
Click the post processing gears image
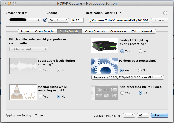(x=104, y=66)
